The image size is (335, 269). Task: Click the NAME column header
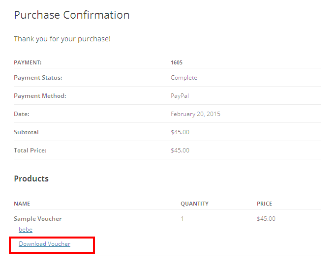tap(22, 204)
